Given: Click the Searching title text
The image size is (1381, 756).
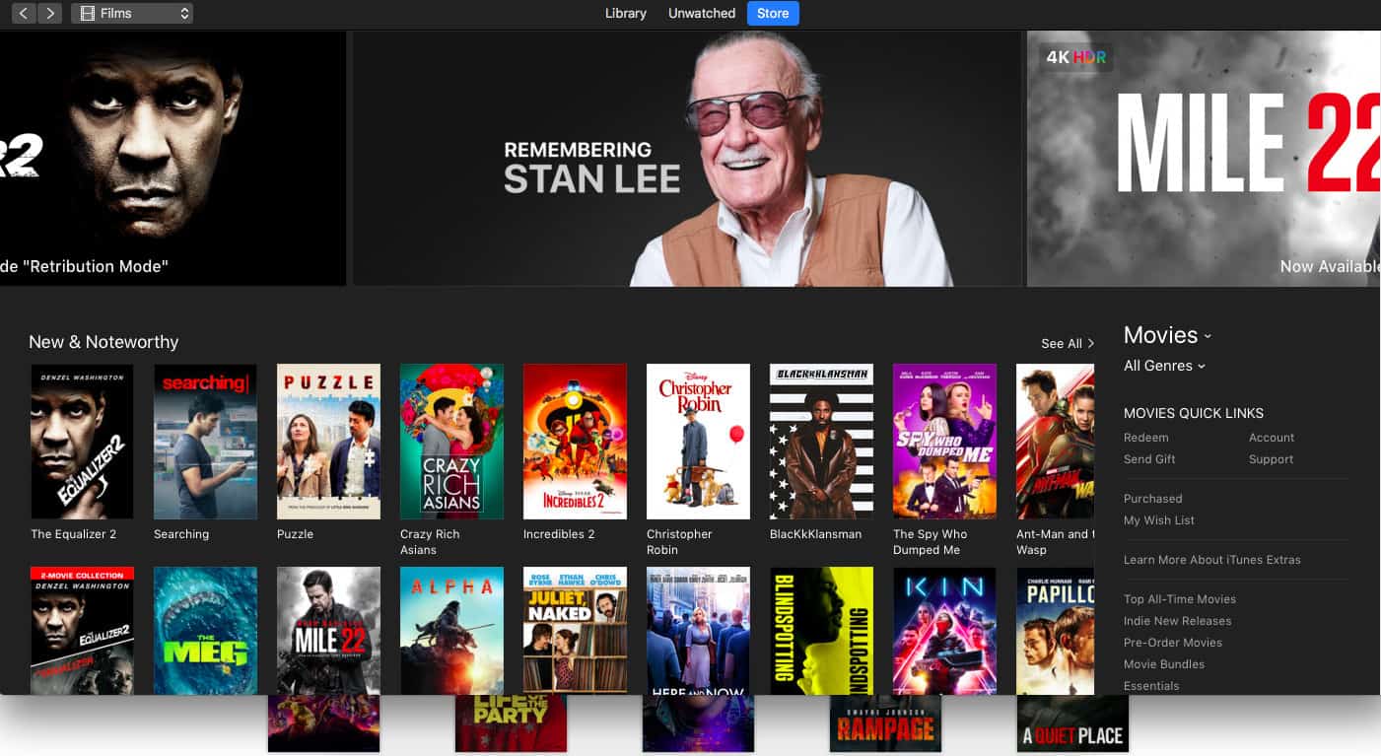Looking at the screenshot, I should [181, 534].
